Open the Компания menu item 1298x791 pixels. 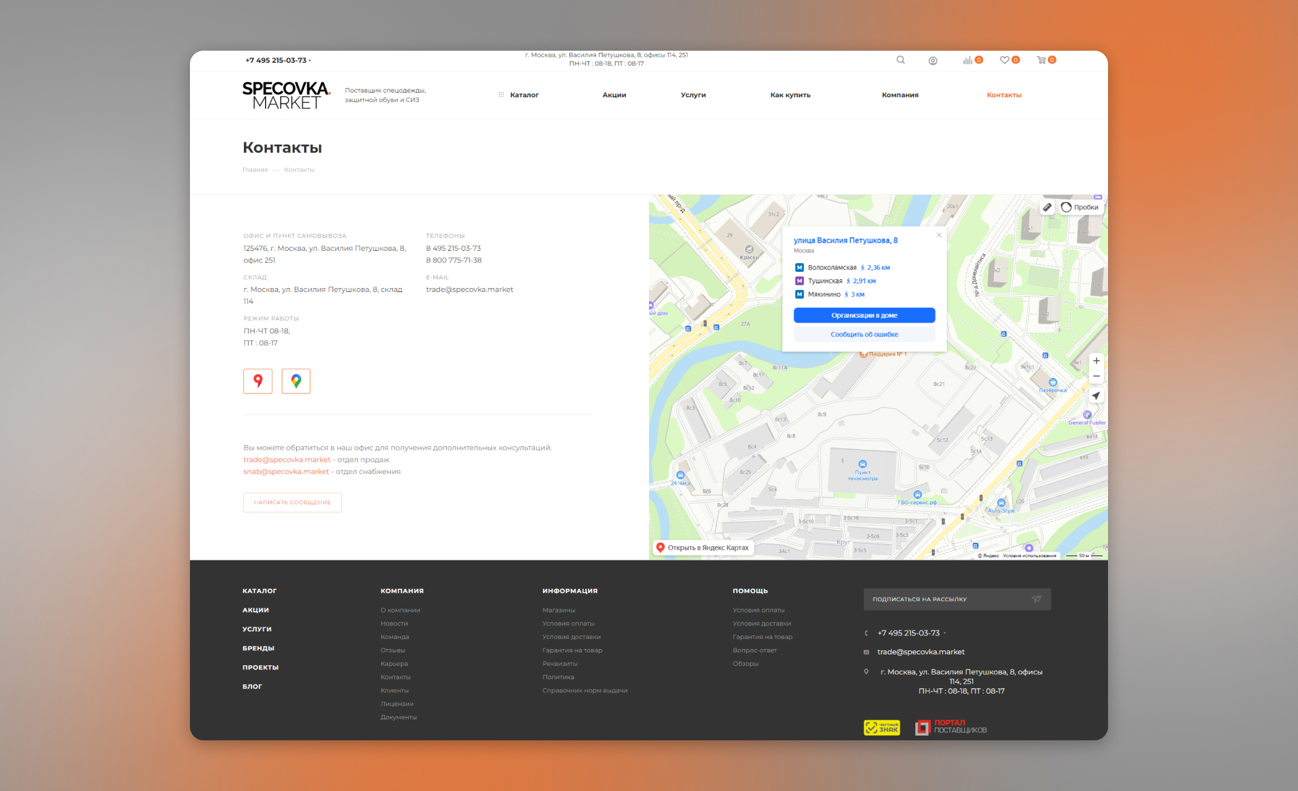(x=900, y=95)
